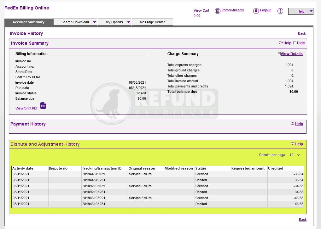Select tracking ID 281892193021

[94, 186]
